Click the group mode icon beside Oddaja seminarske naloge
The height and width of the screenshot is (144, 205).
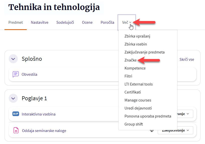click(151, 130)
